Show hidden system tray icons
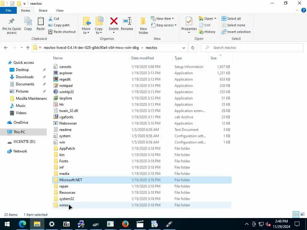The height and width of the screenshot is (230, 307). 247,224
